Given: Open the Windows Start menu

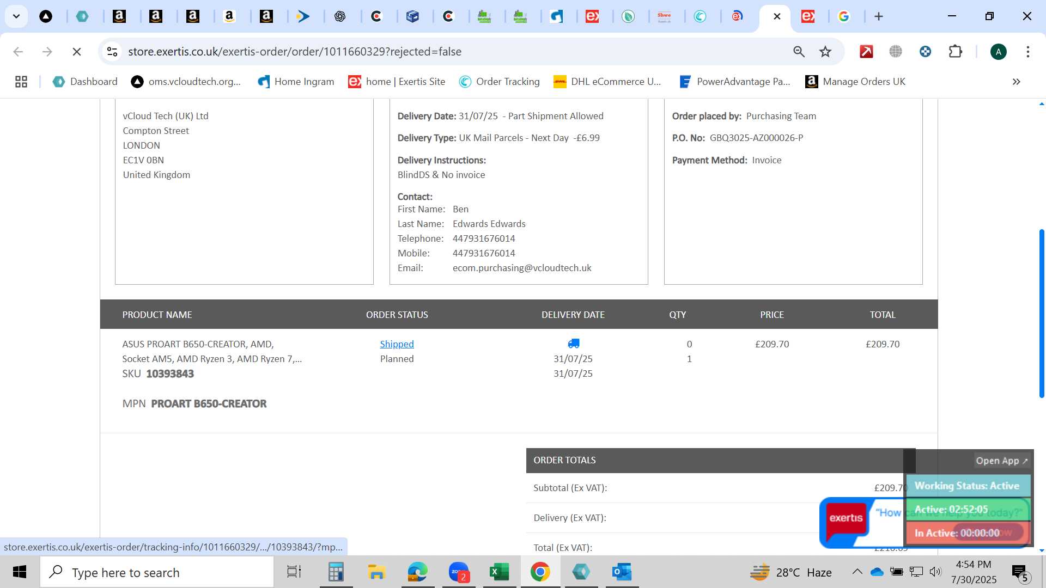Looking at the screenshot, I should click(20, 572).
